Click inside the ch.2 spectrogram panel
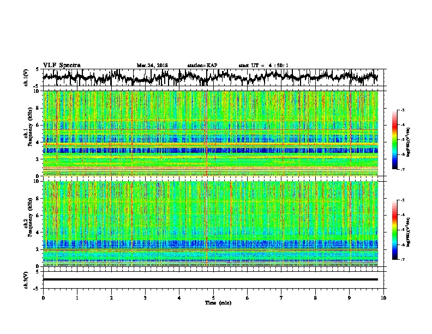Viewport: 432px width, 334px height. pos(210,224)
